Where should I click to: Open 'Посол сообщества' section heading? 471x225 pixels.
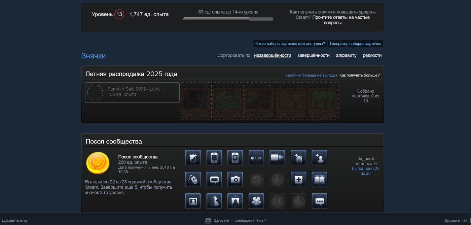[x=114, y=141]
